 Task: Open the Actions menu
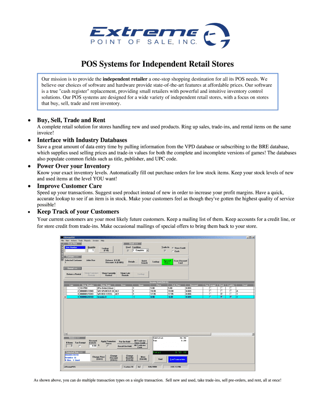pyautogui.click(x=73, y=241)
